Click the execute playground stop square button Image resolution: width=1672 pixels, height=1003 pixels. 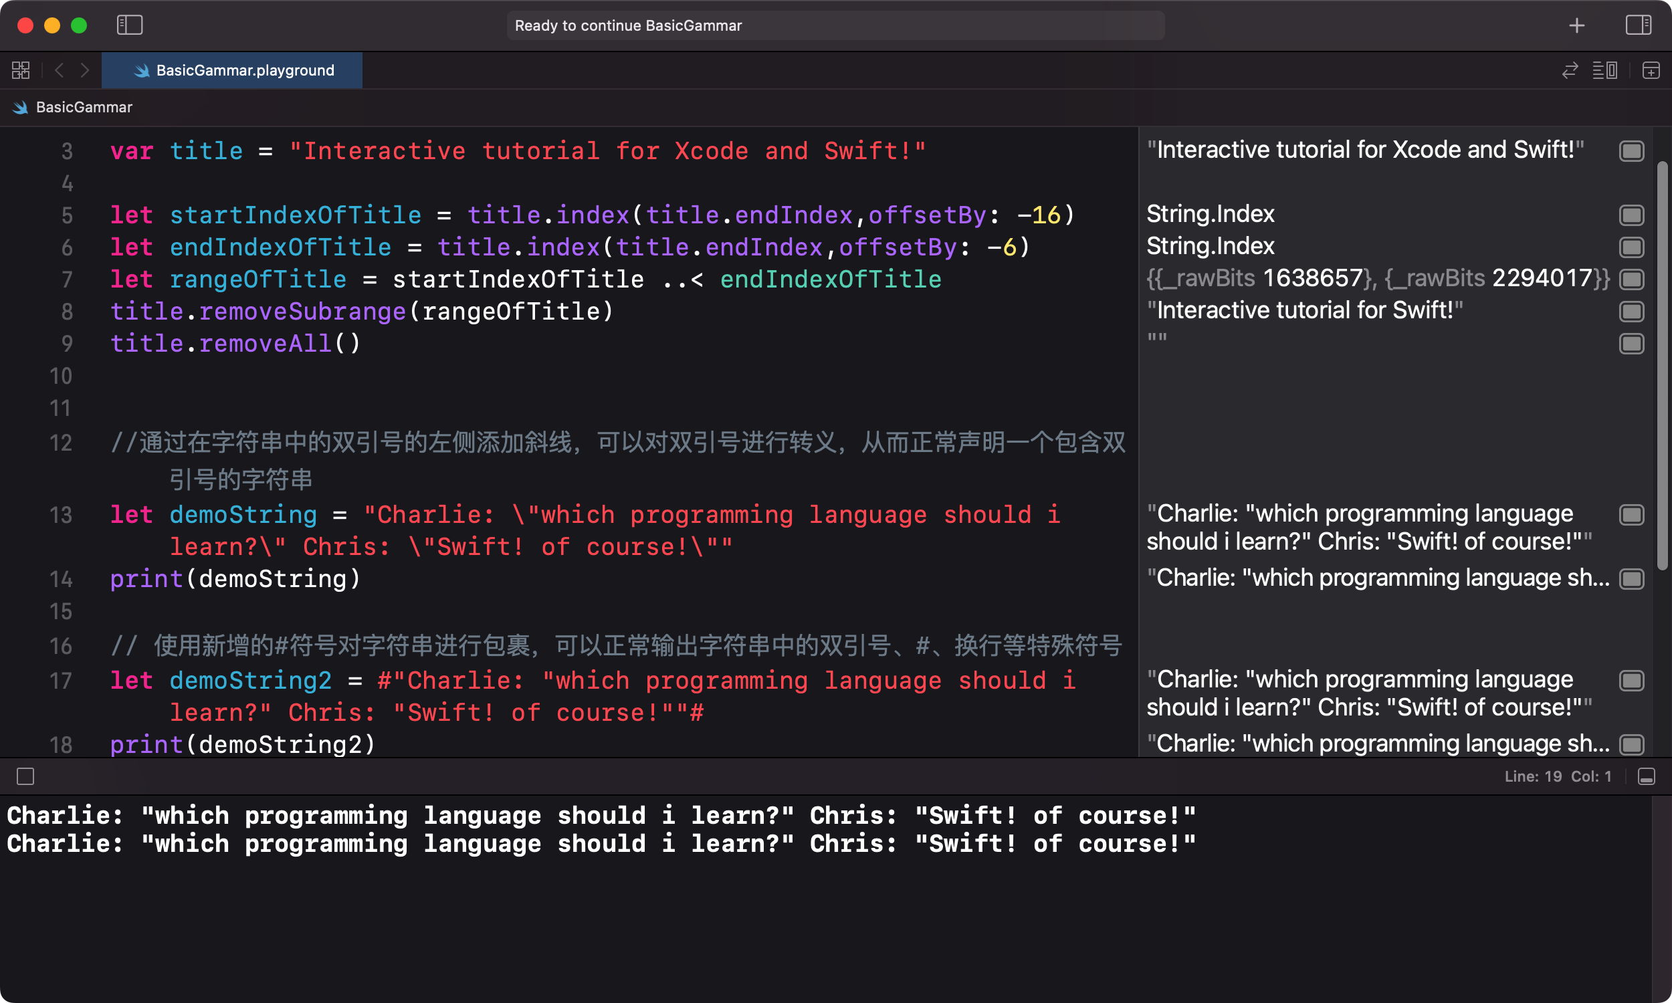(x=25, y=776)
